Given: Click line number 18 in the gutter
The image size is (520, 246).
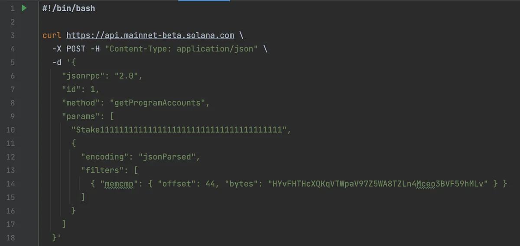Looking at the screenshot, I should pyautogui.click(x=10, y=238).
